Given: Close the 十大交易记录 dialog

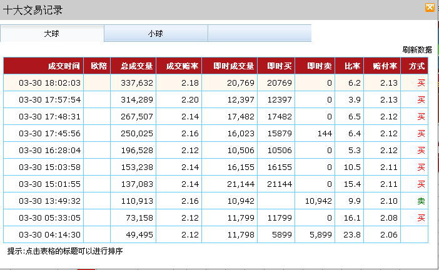Looking at the screenshot, I should pos(430,8).
